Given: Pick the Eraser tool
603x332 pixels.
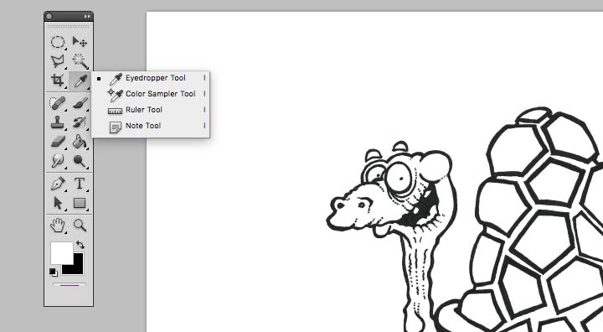Looking at the screenshot, I should click(58, 142).
